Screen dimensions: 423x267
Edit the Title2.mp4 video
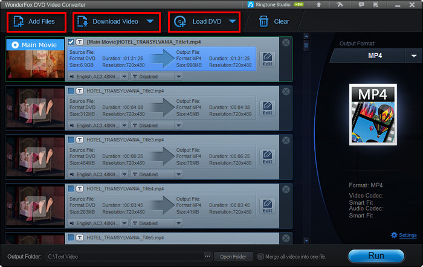point(267,108)
